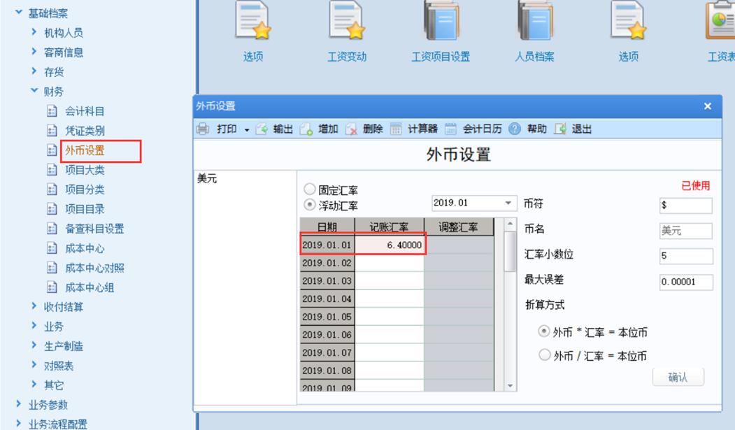Click the 打印 print icon
This screenshot has height=430, width=735.
point(203,127)
